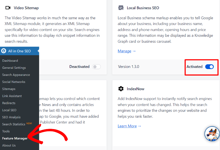Click the Local Business SEO heading
The height and width of the screenshot is (150, 220).
143,8
